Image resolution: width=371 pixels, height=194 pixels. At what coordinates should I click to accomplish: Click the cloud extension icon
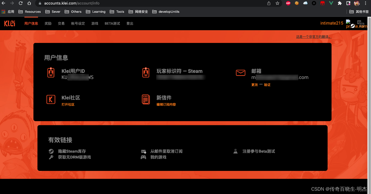(305, 3)
